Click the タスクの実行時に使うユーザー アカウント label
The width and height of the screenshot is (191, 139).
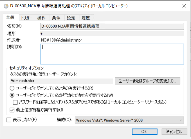44,74
